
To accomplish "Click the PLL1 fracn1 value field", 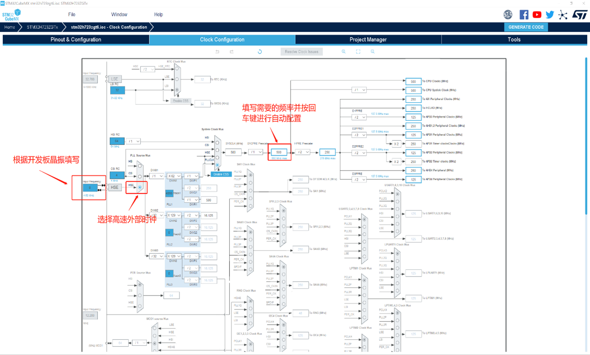I will click(169, 193).
